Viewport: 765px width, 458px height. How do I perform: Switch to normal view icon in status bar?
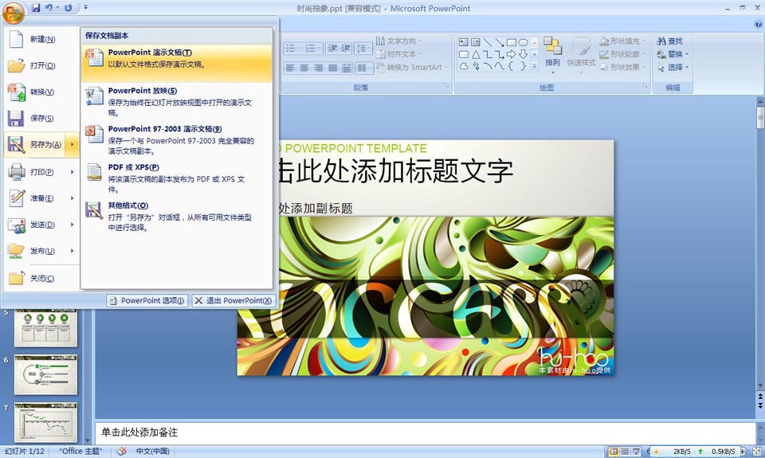[614, 452]
